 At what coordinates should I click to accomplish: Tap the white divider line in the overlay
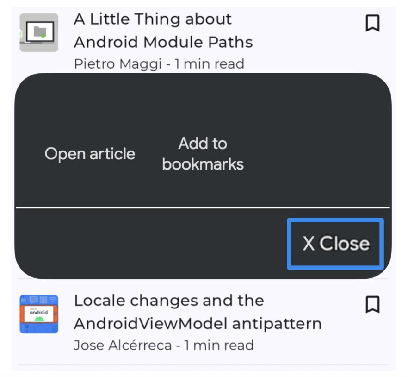point(204,207)
